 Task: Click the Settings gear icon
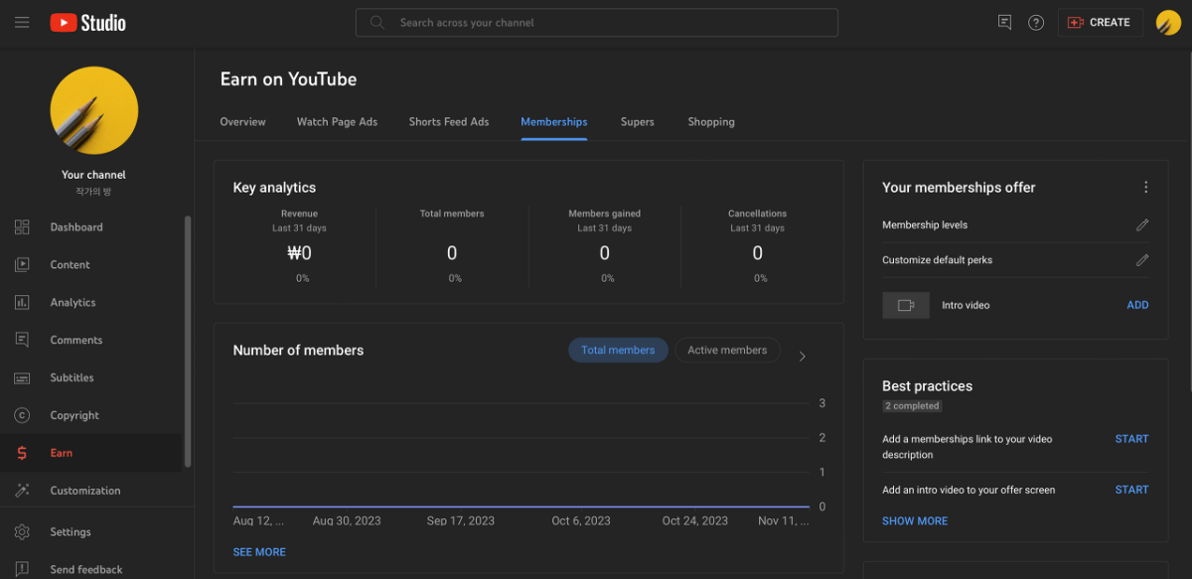(22, 532)
